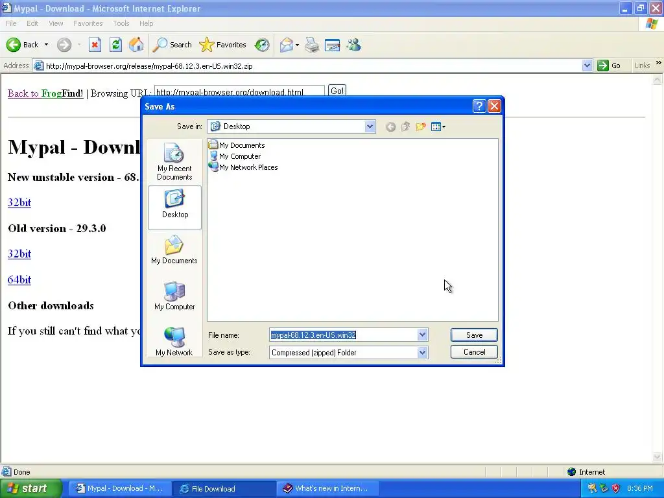Image resolution: width=664 pixels, height=498 pixels.
Task: Click into the Address bar URL field
Action: click(x=307, y=65)
